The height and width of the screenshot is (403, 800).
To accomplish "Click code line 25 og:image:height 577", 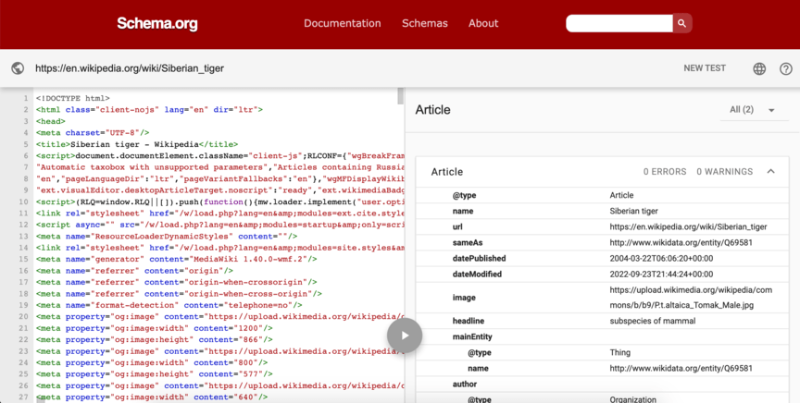I will point(154,374).
